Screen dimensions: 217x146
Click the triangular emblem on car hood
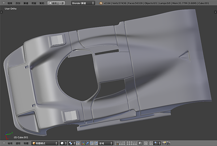point(185,56)
